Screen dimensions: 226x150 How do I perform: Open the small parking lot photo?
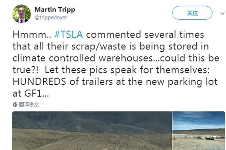coord(199,131)
